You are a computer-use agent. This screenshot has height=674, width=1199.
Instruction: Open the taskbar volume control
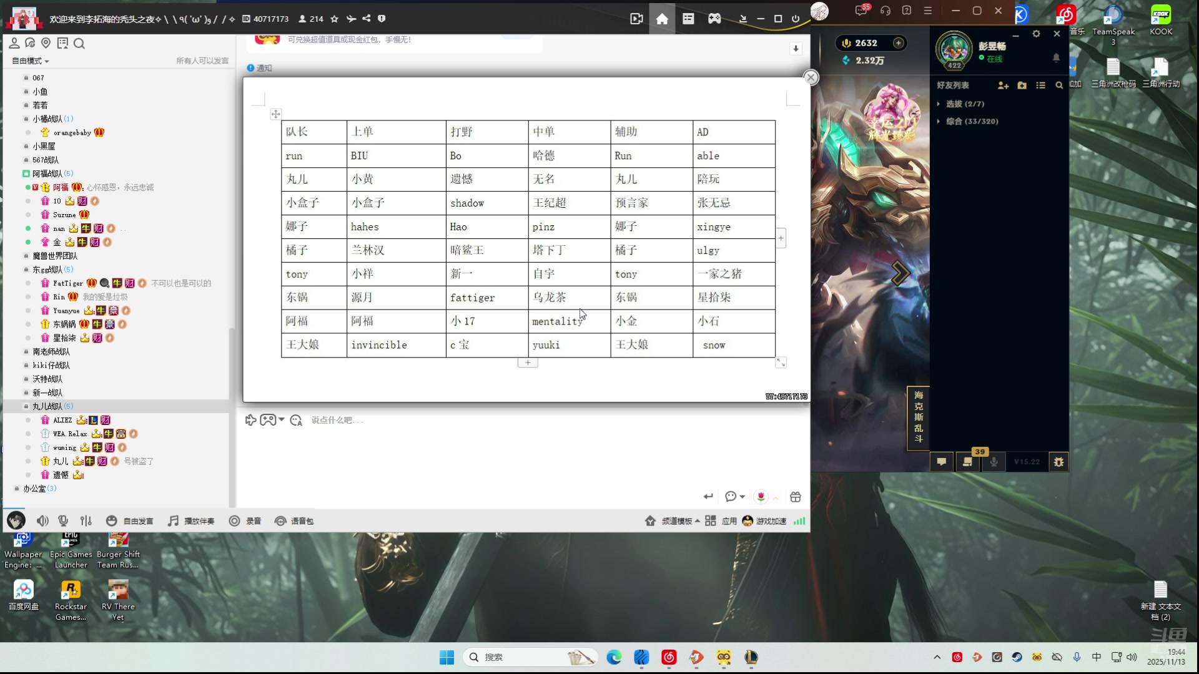pos(1132,657)
